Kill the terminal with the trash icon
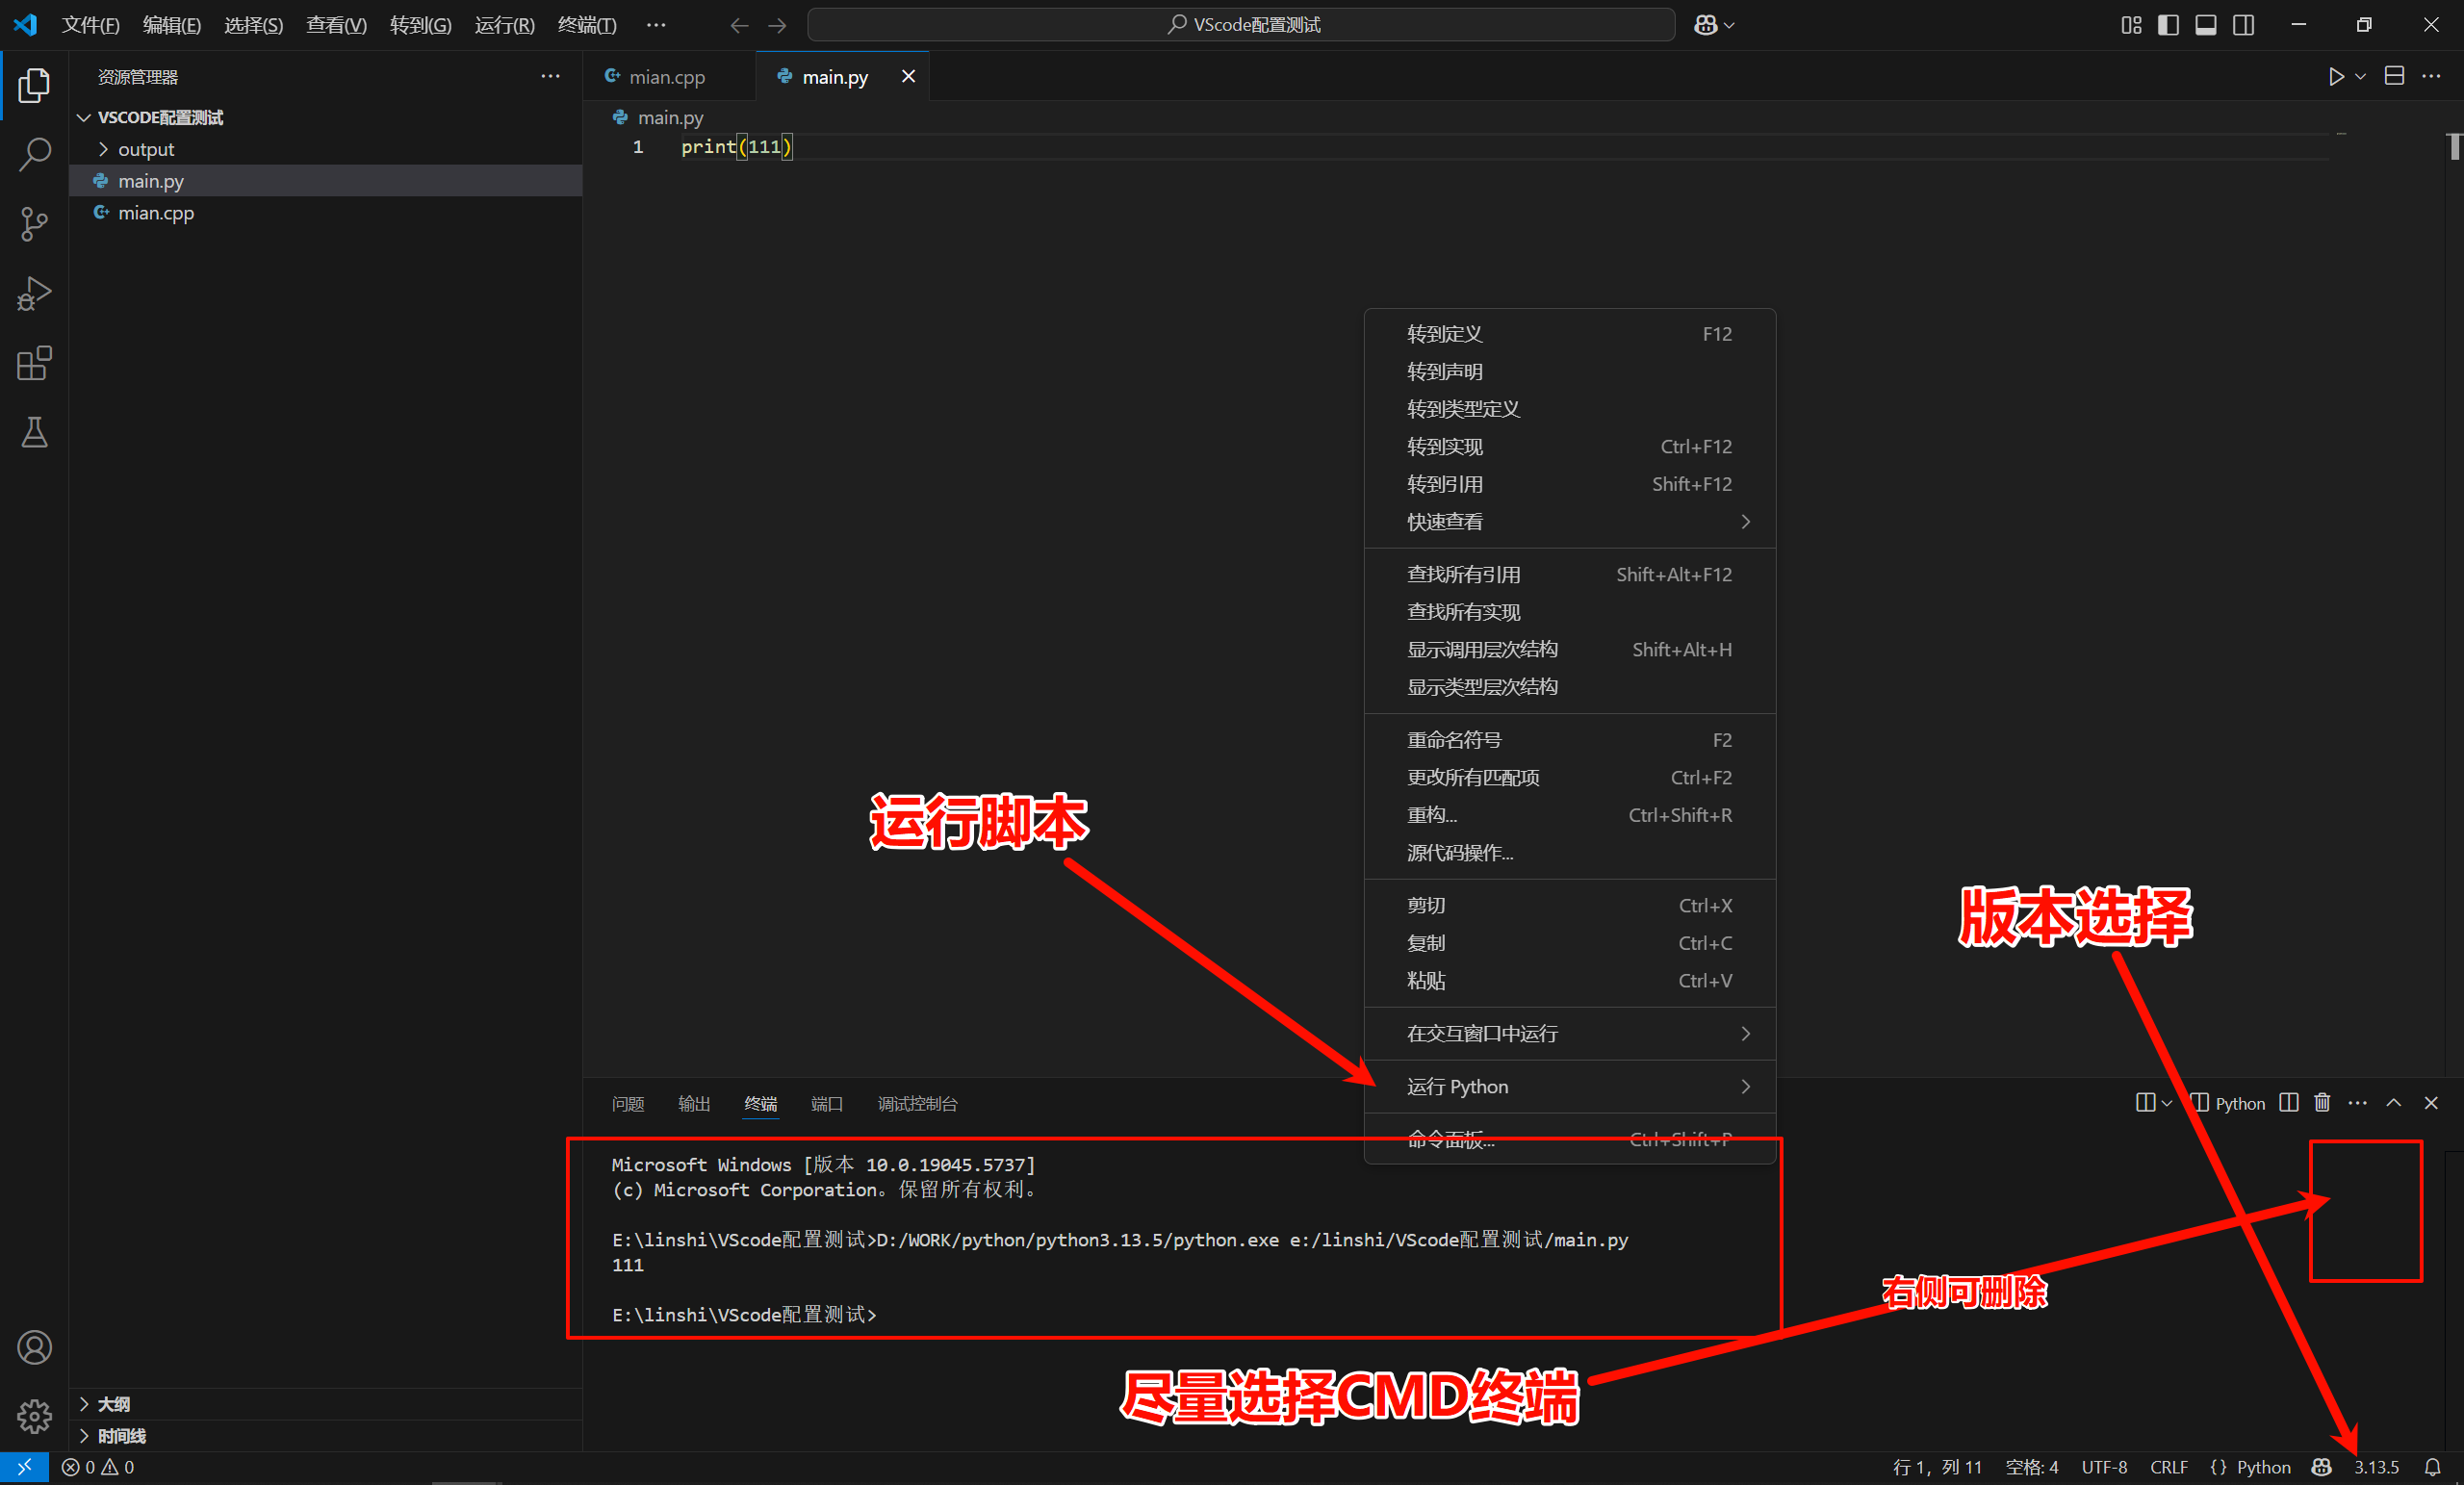Screen dimensions: 2464x1485 2321,1103
